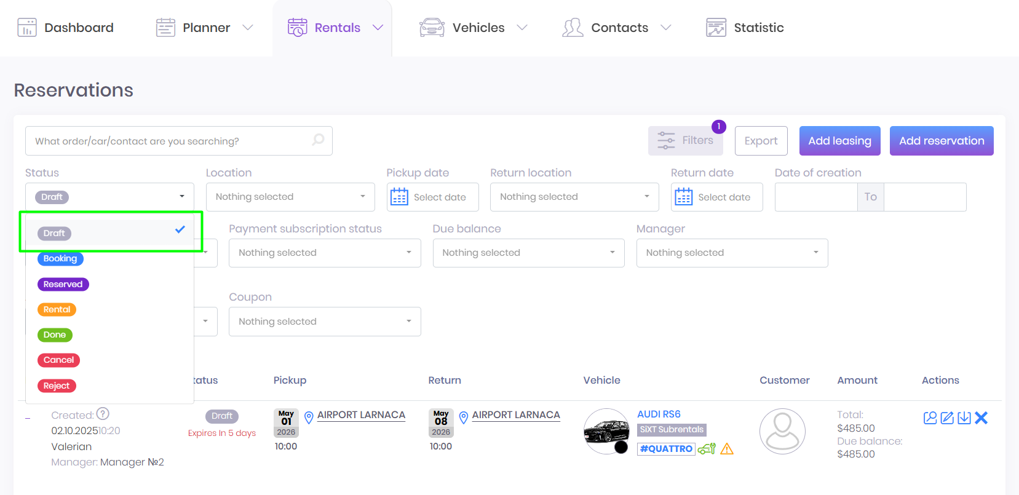This screenshot has height=495, width=1019.
Task: Click the search magnifier icon
Action: (318, 140)
